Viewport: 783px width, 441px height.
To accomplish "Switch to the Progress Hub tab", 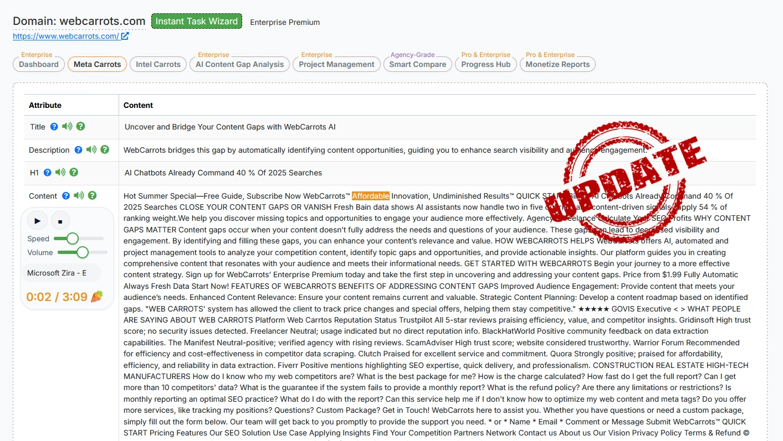I will (x=486, y=64).
